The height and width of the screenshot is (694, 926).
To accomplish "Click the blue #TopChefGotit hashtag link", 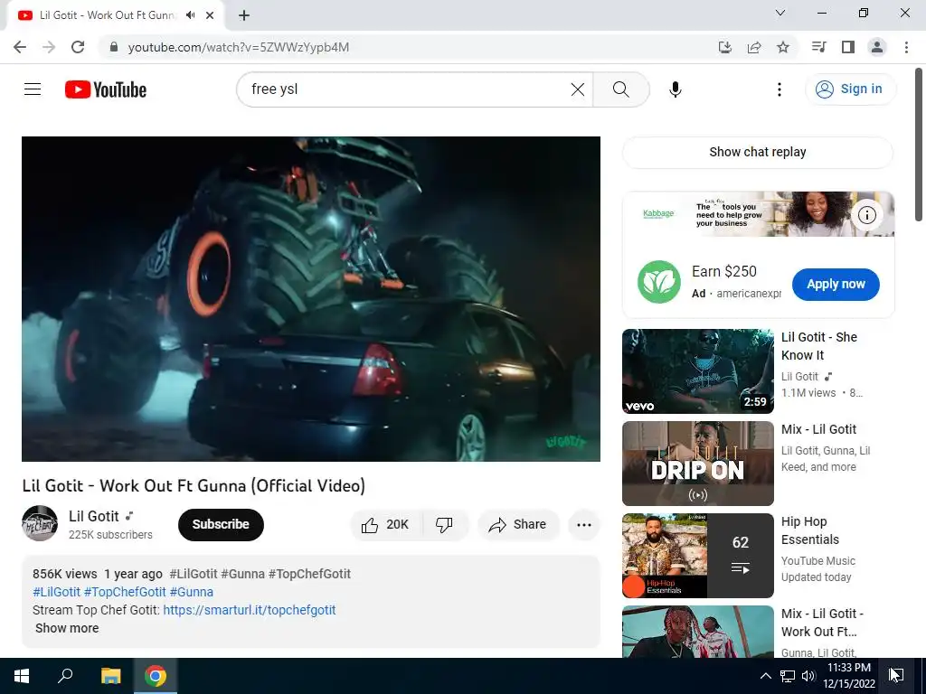I will point(125,592).
